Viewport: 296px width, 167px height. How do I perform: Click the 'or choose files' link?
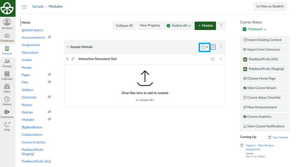145,100
